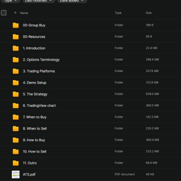Viewport: 181px width, 181px height.
Task: Select the '1. Introduction' name text
Action: pyautogui.click(x=34, y=48)
